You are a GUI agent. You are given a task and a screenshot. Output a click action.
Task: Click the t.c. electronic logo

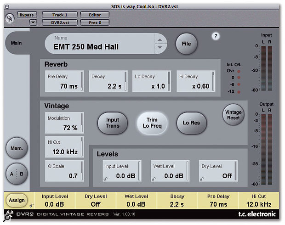coord(257,214)
